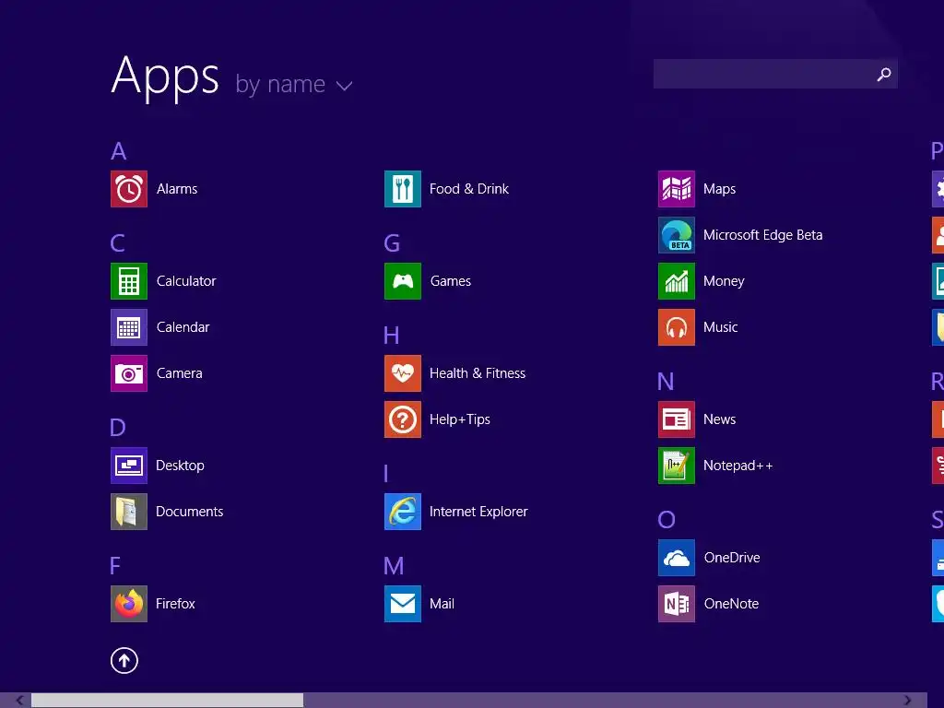The width and height of the screenshot is (944, 708).
Task: Select the letter M group header
Action: (394, 566)
